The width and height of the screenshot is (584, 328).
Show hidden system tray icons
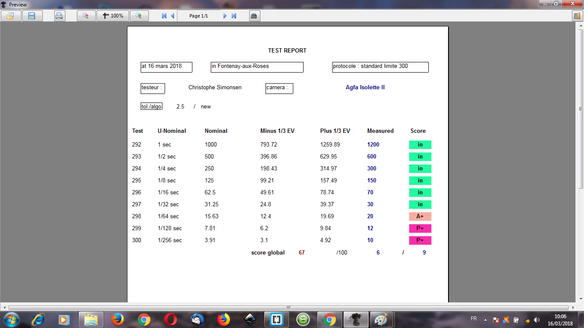click(485, 319)
